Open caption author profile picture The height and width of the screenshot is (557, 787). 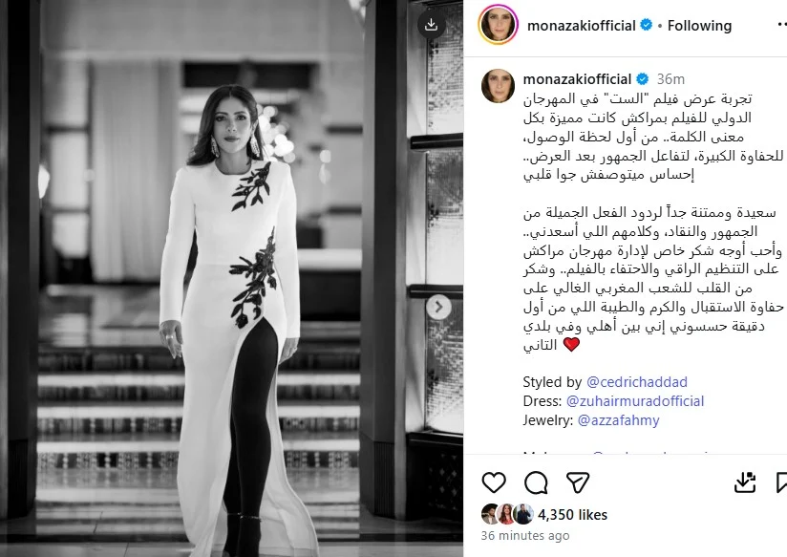tap(498, 86)
